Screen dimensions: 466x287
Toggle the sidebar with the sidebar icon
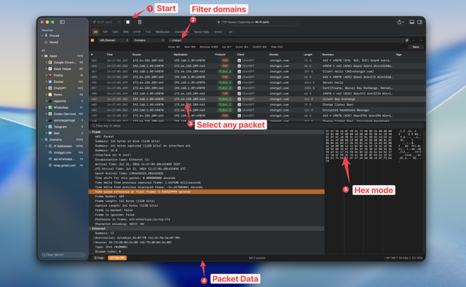(62, 22)
